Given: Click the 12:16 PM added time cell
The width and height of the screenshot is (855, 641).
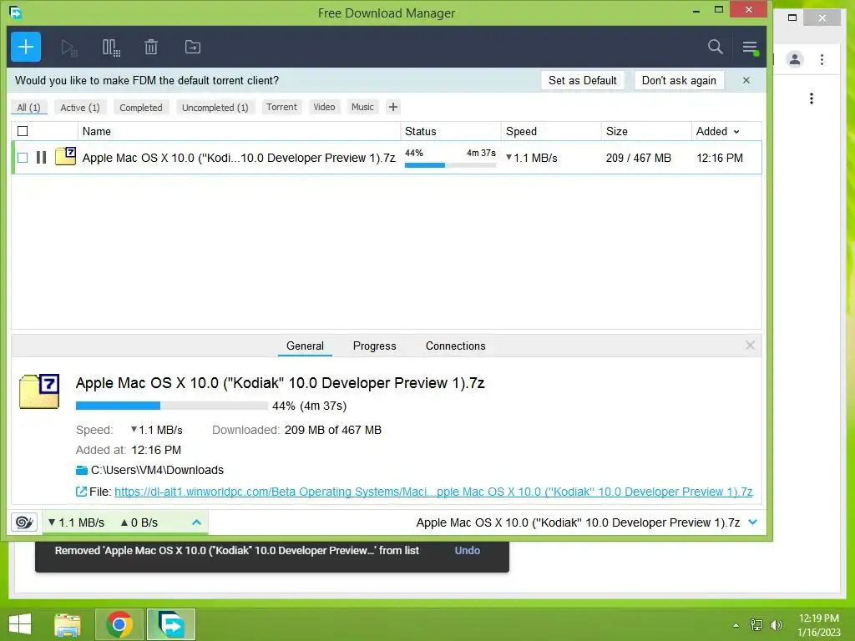Looking at the screenshot, I should [720, 158].
